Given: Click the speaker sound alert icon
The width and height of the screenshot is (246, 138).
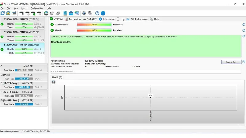Looking at the screenshot, I should (x=90, y=13).
